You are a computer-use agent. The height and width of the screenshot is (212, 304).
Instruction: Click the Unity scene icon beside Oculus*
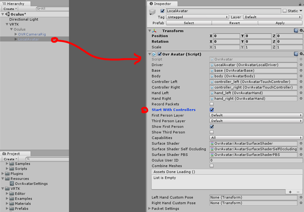coord(7,14)
